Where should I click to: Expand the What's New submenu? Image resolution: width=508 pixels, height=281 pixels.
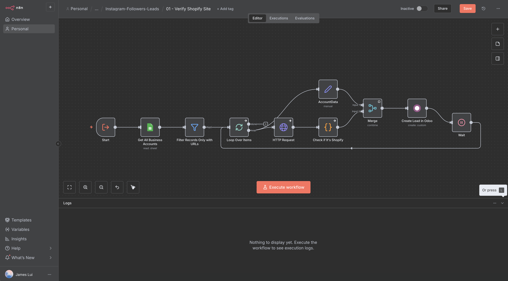pos(50,257)
